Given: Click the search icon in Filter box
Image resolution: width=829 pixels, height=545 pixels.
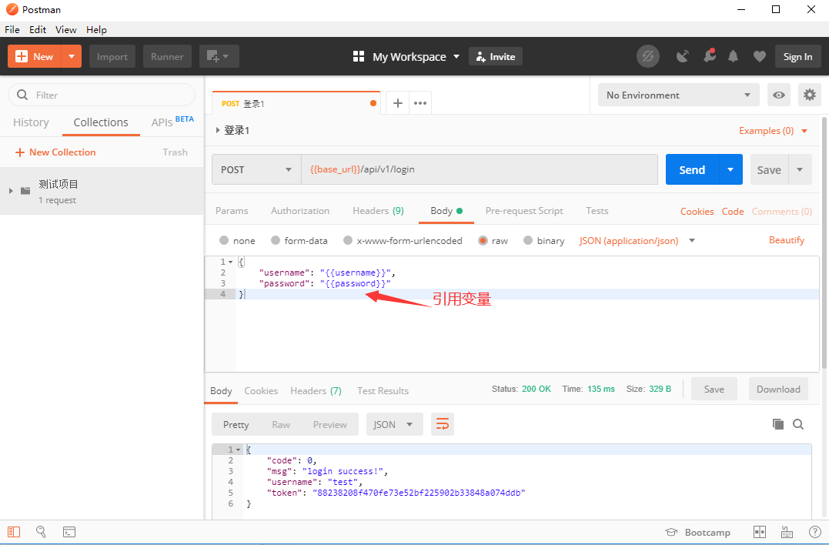Looking at the screenshot, I should point(22,95).
